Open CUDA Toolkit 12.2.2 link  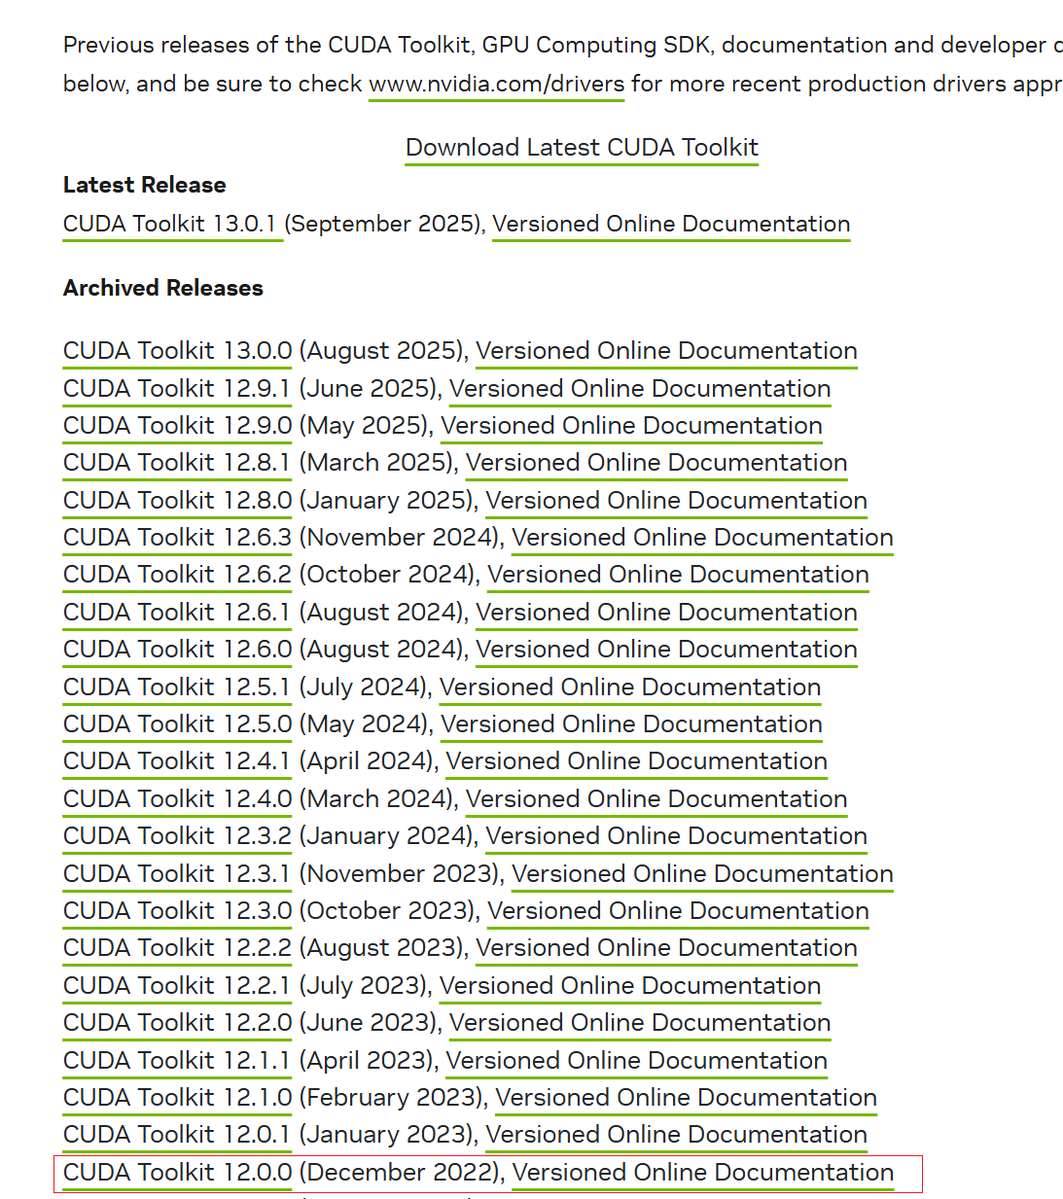tap(178, 948)
